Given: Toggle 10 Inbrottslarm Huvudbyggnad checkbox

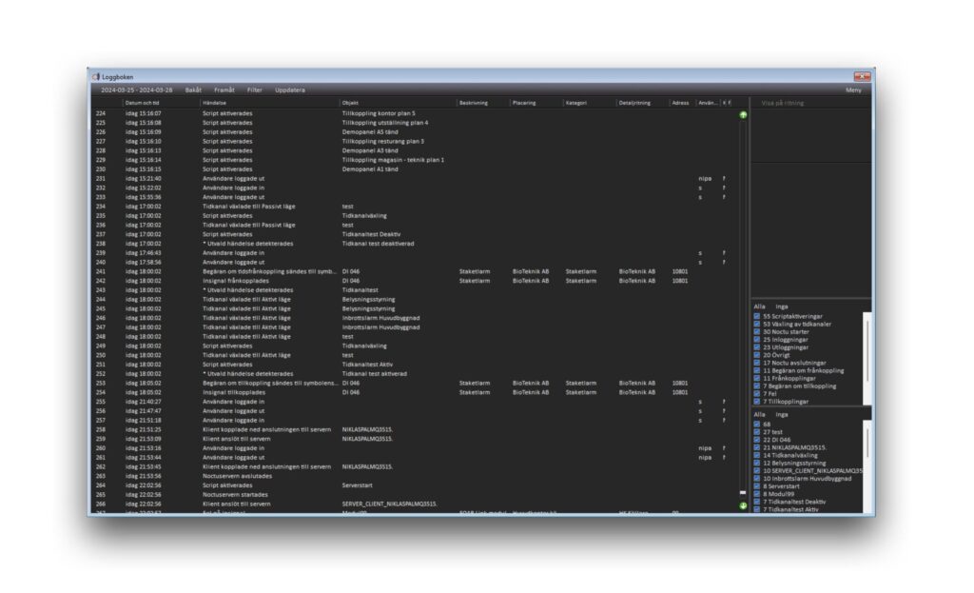Looking at the screenshot, I should tap(756, 479).
